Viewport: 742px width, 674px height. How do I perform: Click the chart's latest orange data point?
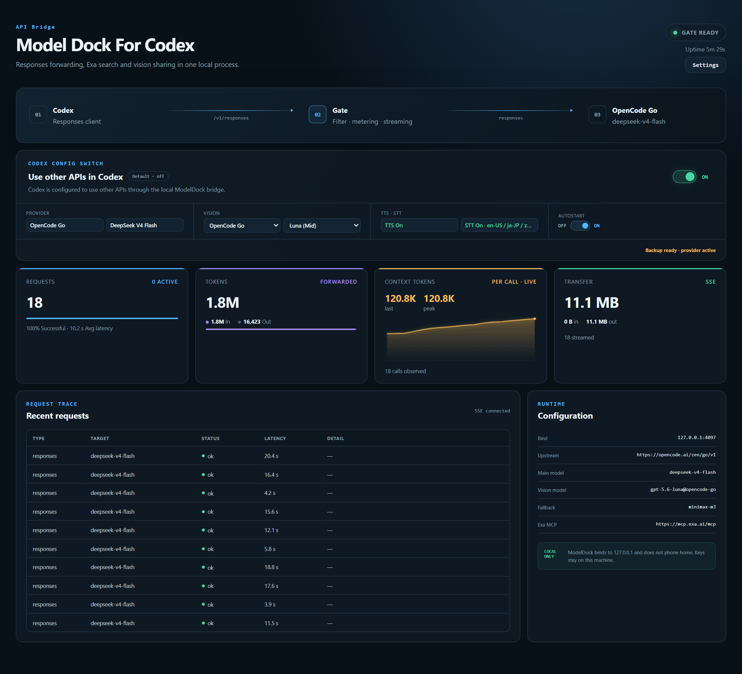coord(535,319)
